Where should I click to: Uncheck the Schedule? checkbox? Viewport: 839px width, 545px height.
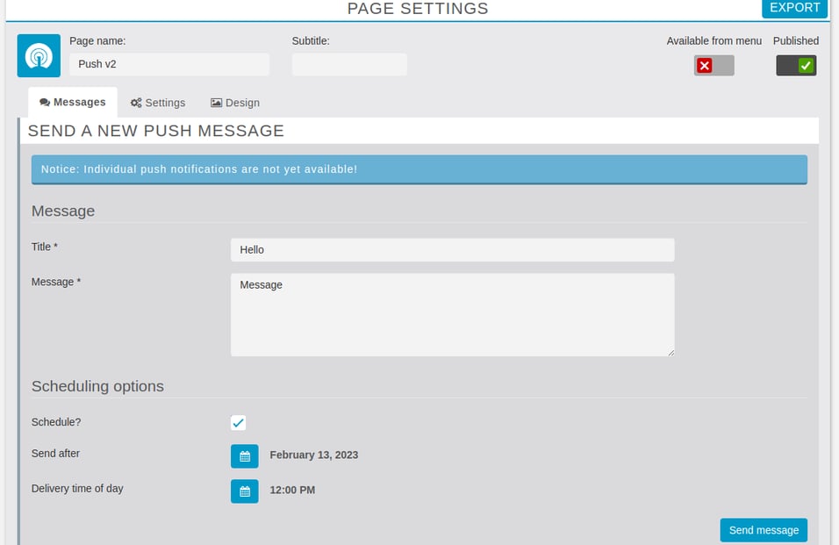tap(238, 423)
